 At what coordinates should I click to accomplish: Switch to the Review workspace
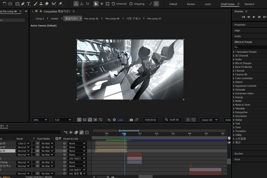point(191,4)
